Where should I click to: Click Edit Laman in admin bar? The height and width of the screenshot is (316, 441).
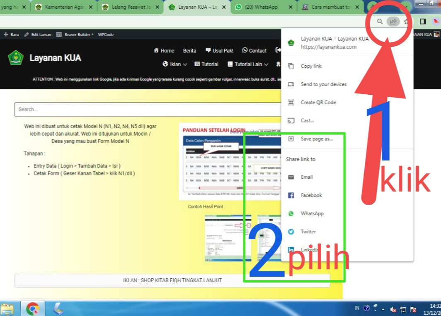(38, 34)
